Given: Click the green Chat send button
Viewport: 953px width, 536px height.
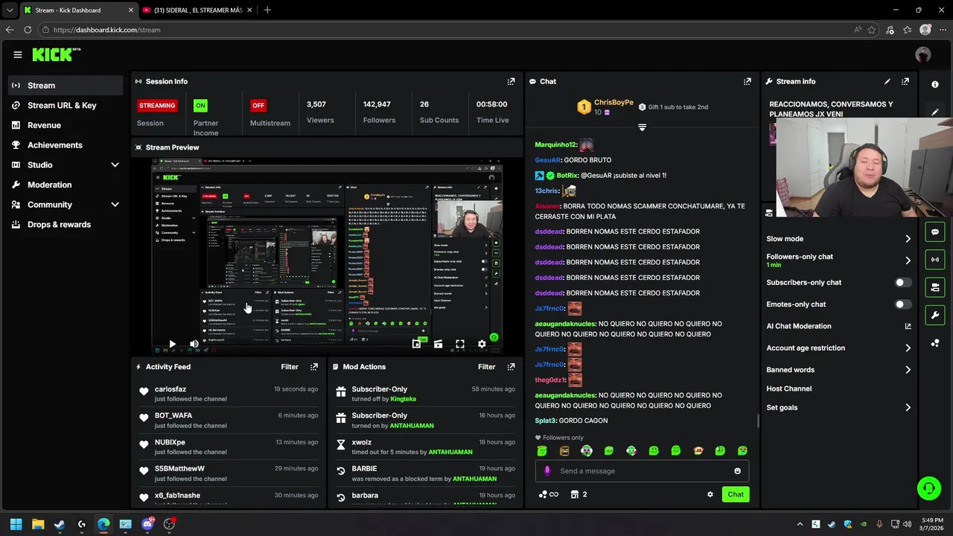Looking at the screenshot, I should (x=736, y=494).
